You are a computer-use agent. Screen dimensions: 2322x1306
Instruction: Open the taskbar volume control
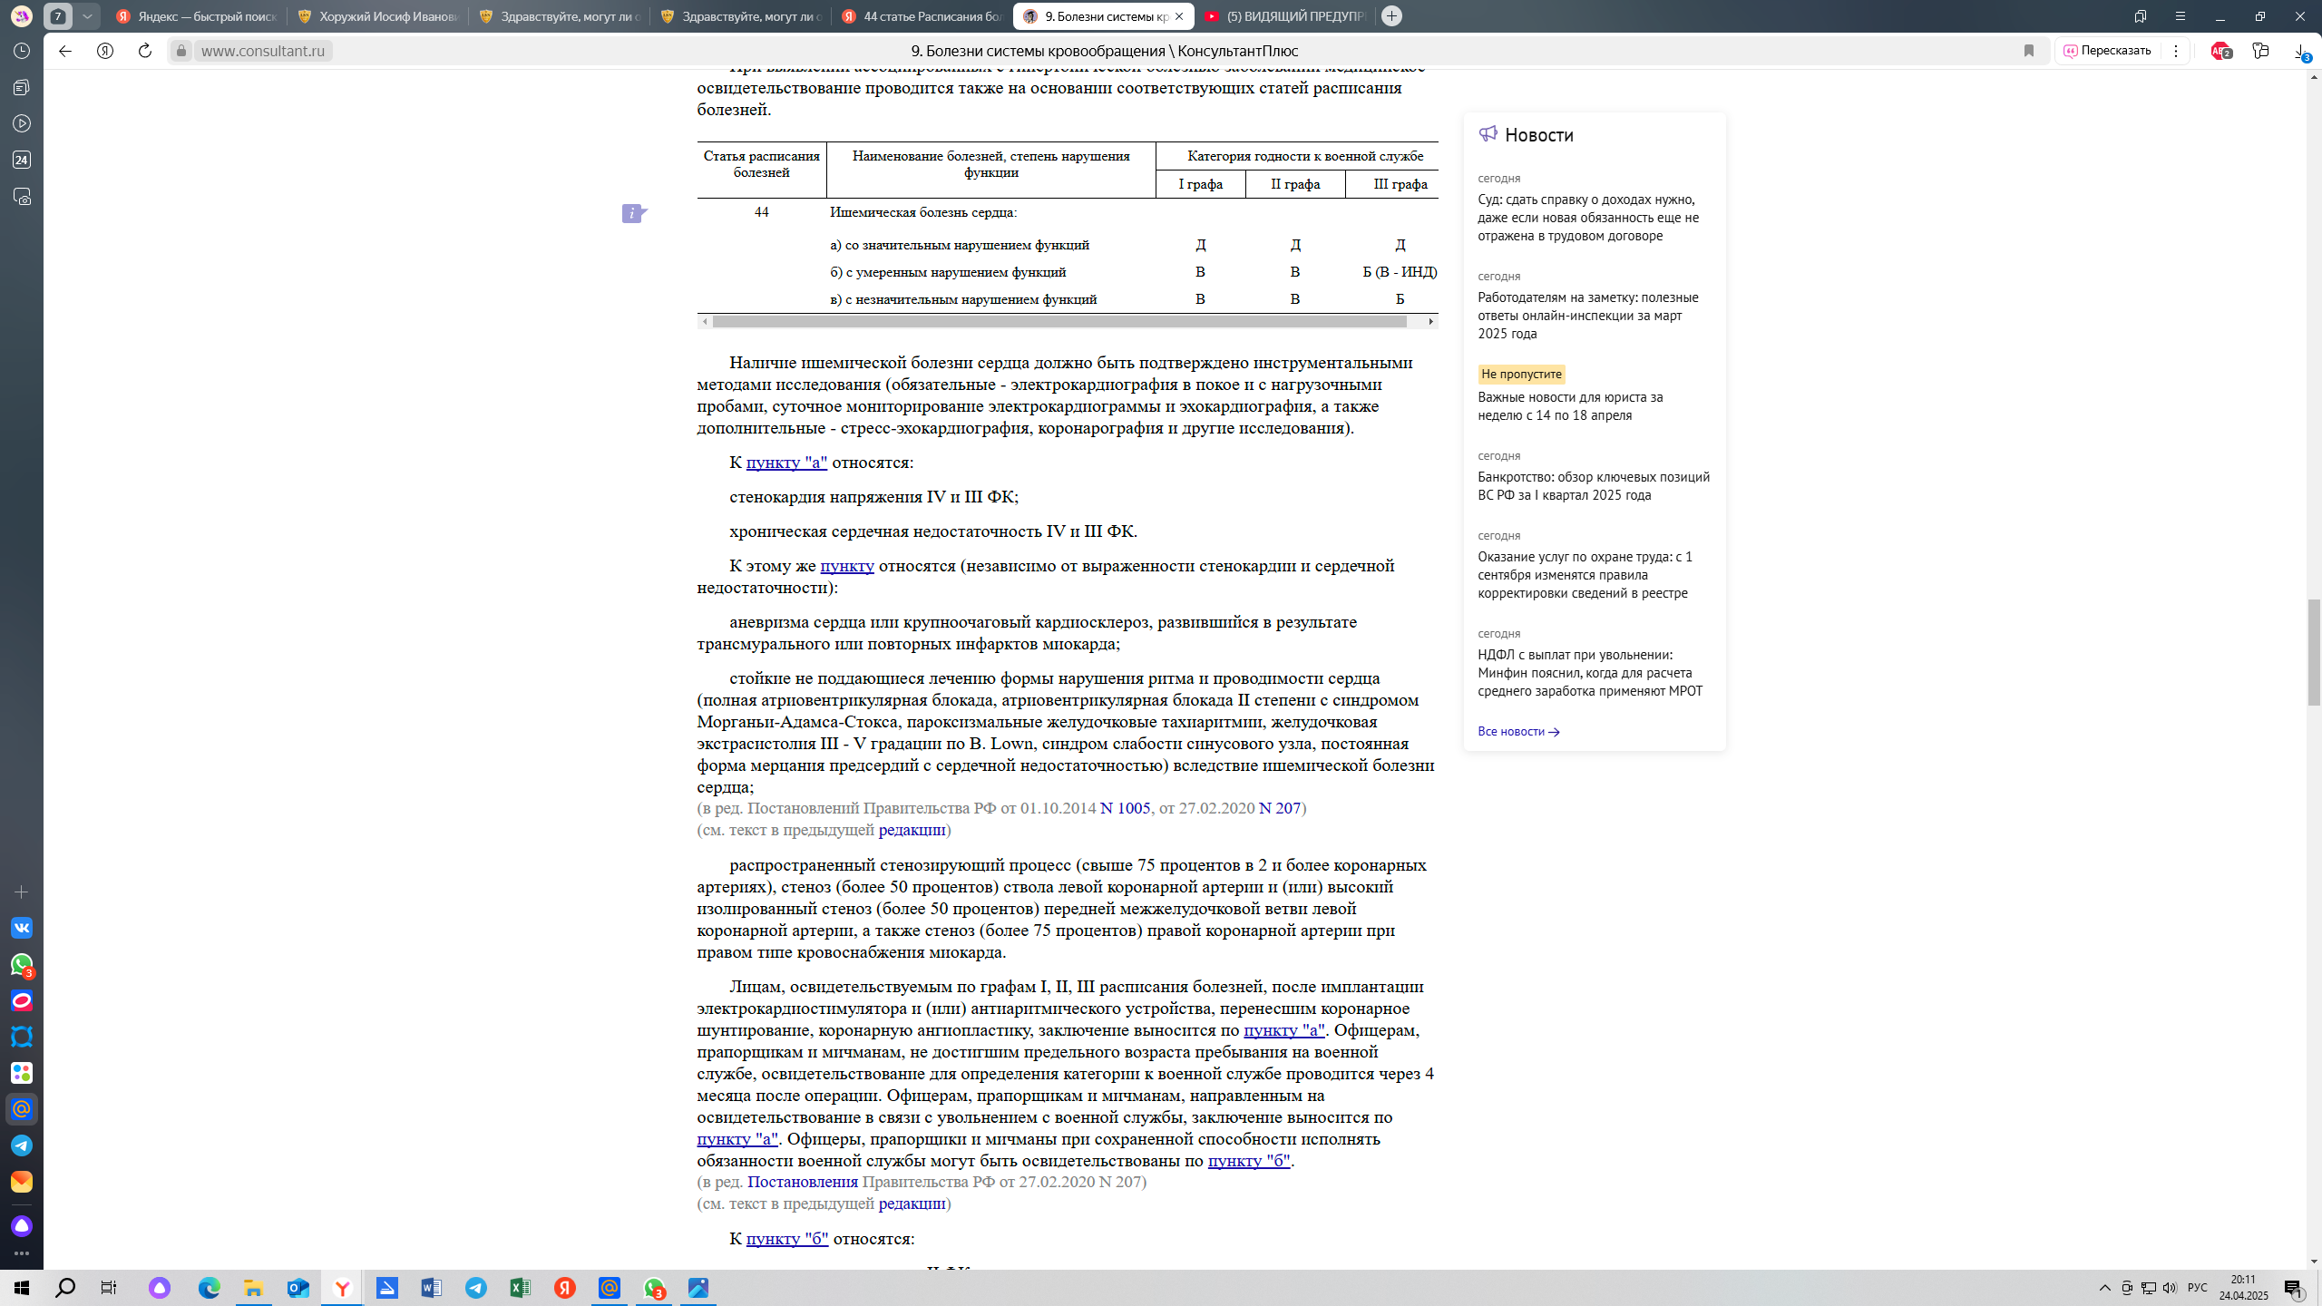pos(2170,1288)
